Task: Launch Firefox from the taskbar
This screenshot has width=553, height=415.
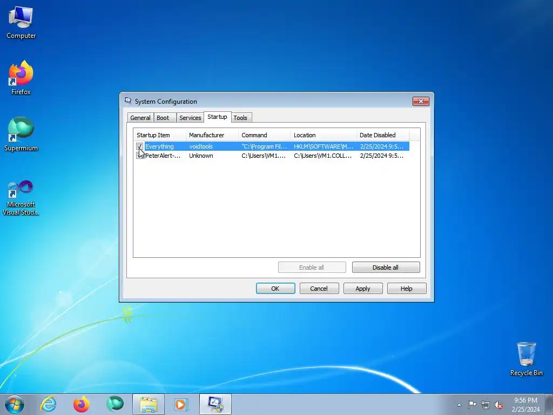Action: pyautogui.click(x=82, y=404)
